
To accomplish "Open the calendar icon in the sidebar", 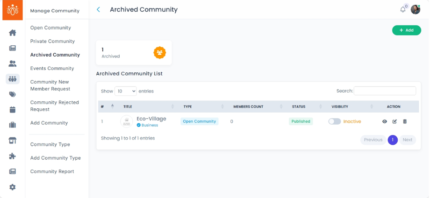I will (x=13, y=110).
